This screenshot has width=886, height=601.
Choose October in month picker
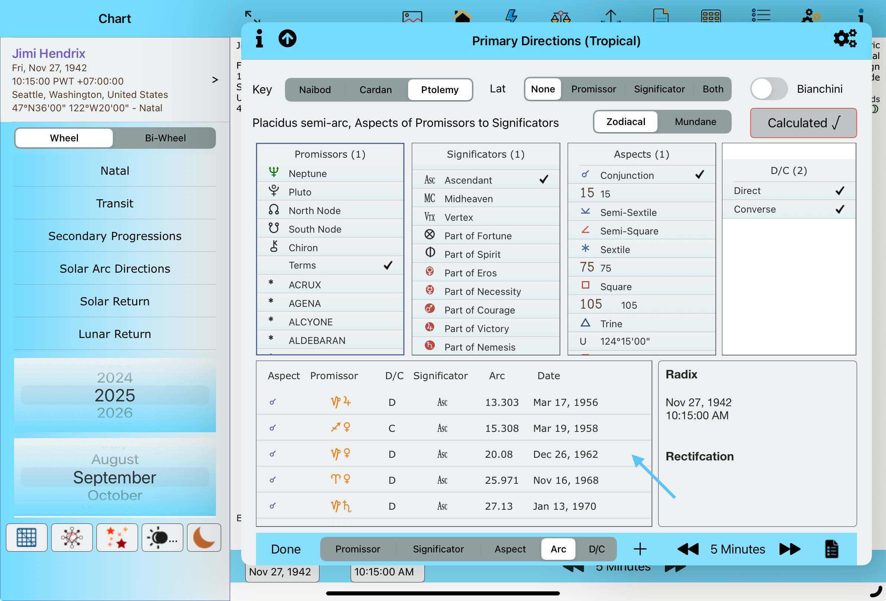(114, 495)
